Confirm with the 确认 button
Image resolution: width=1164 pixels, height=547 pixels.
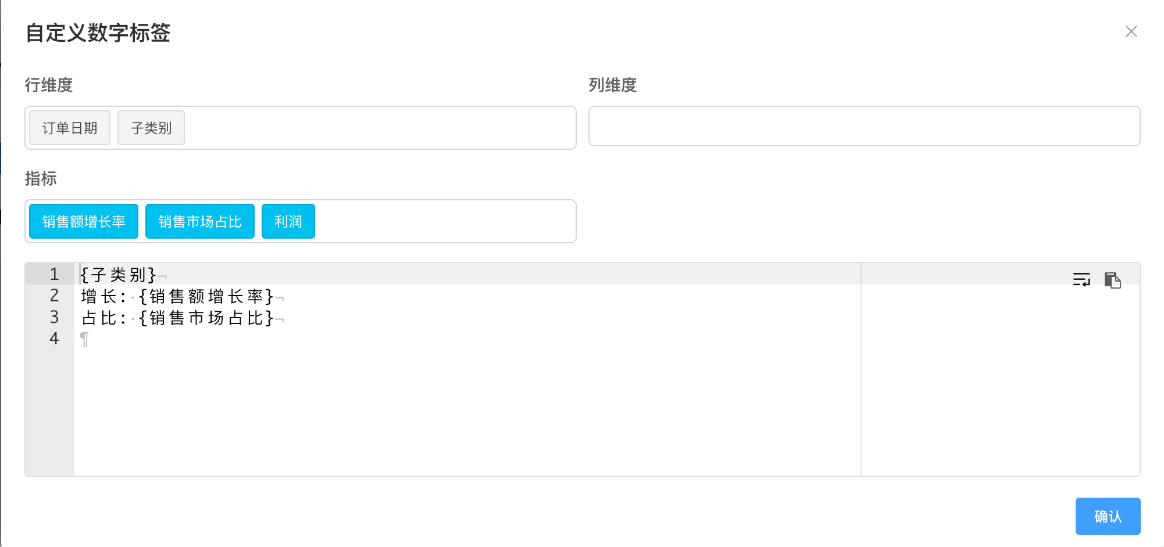coord(1108,516)
